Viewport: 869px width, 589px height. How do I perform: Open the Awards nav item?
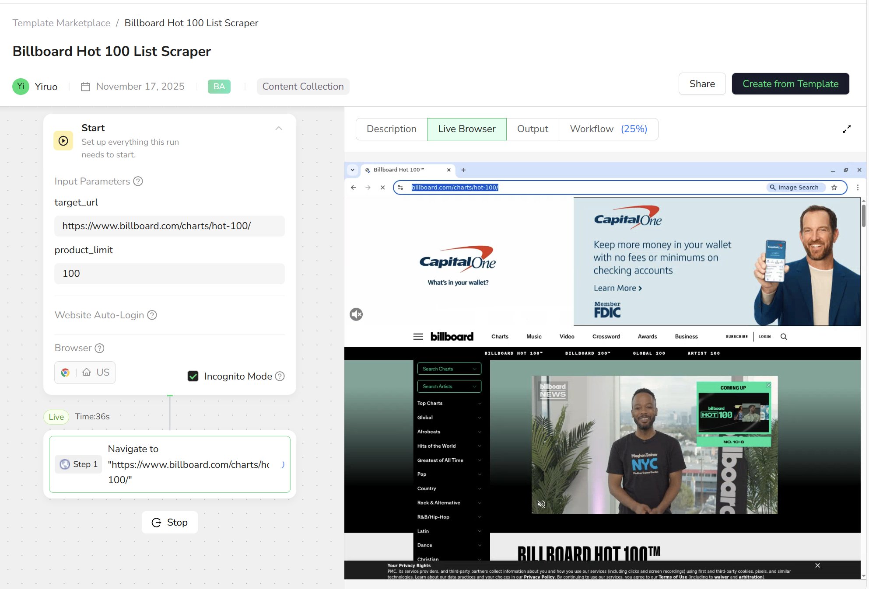(x=648, y=337)
